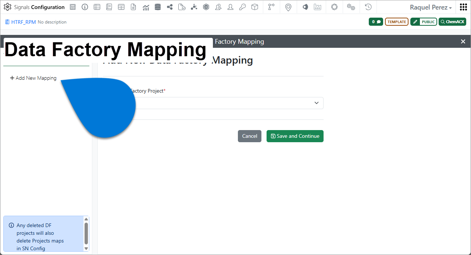Open the chart analytics icon

146,7
